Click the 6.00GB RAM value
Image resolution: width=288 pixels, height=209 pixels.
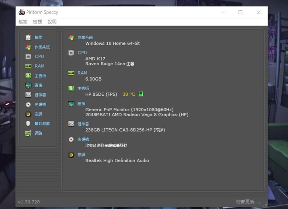(93, 79)
